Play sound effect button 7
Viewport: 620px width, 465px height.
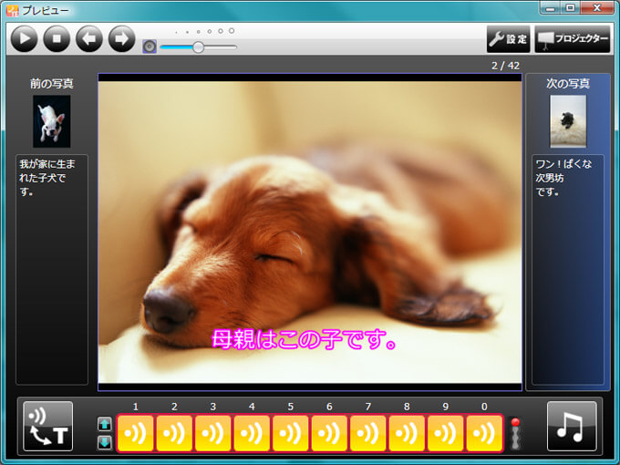(x=368, y=433)
